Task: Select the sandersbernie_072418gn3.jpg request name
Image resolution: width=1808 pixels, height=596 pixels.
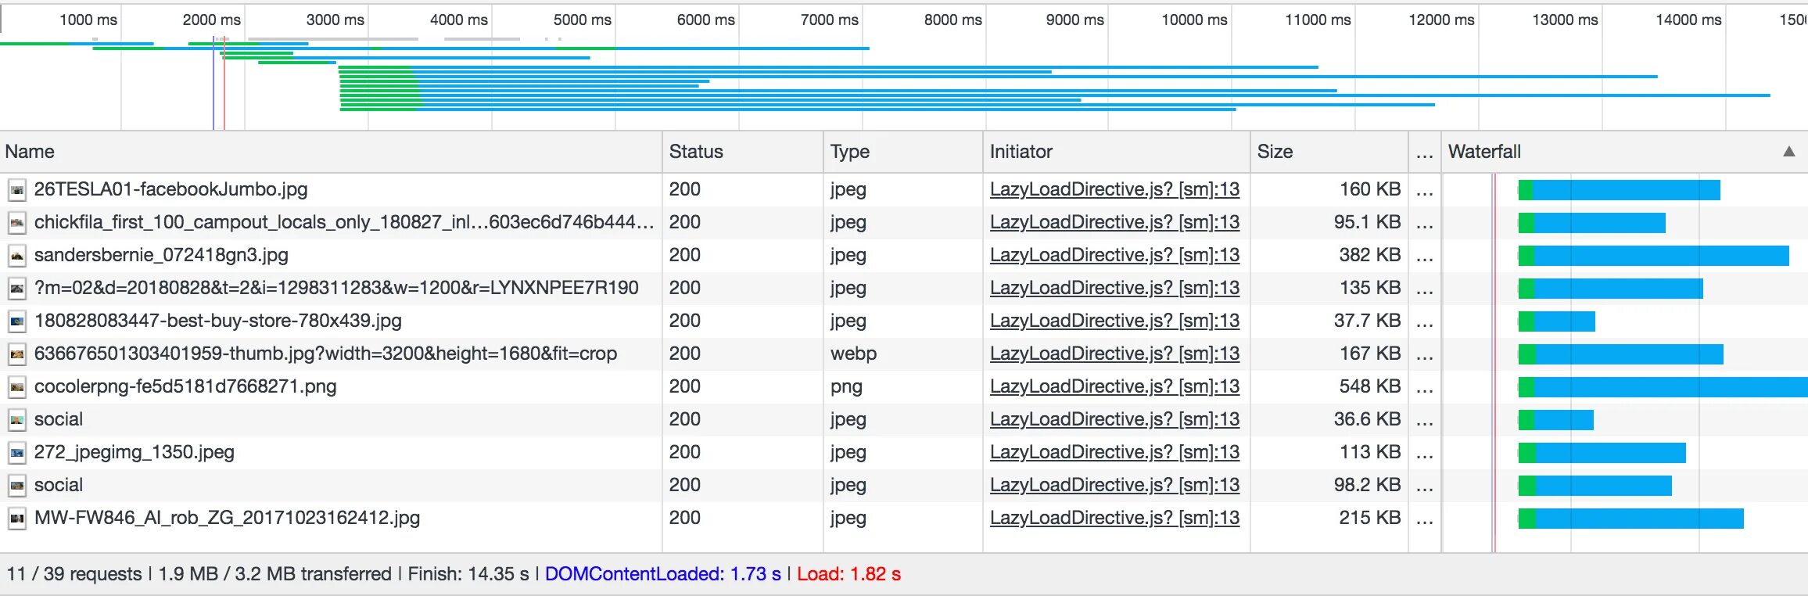Action: click(x=161, y=255)
